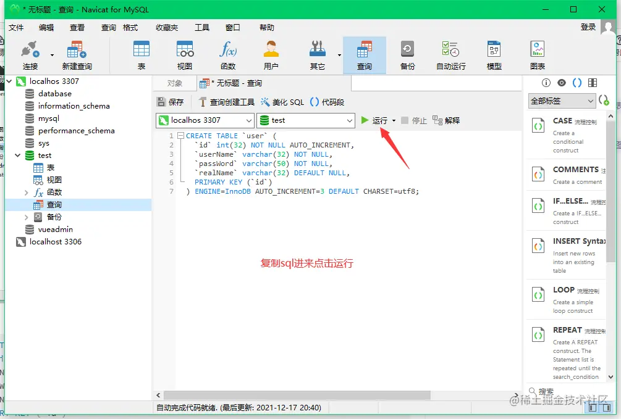Open the 收藏夹 (Favorites) menu

(x=167, y=27)
